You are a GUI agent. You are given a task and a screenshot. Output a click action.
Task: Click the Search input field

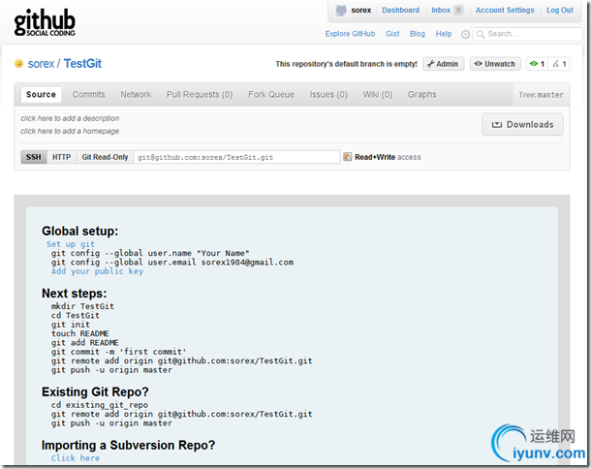(x=528, y=34)
